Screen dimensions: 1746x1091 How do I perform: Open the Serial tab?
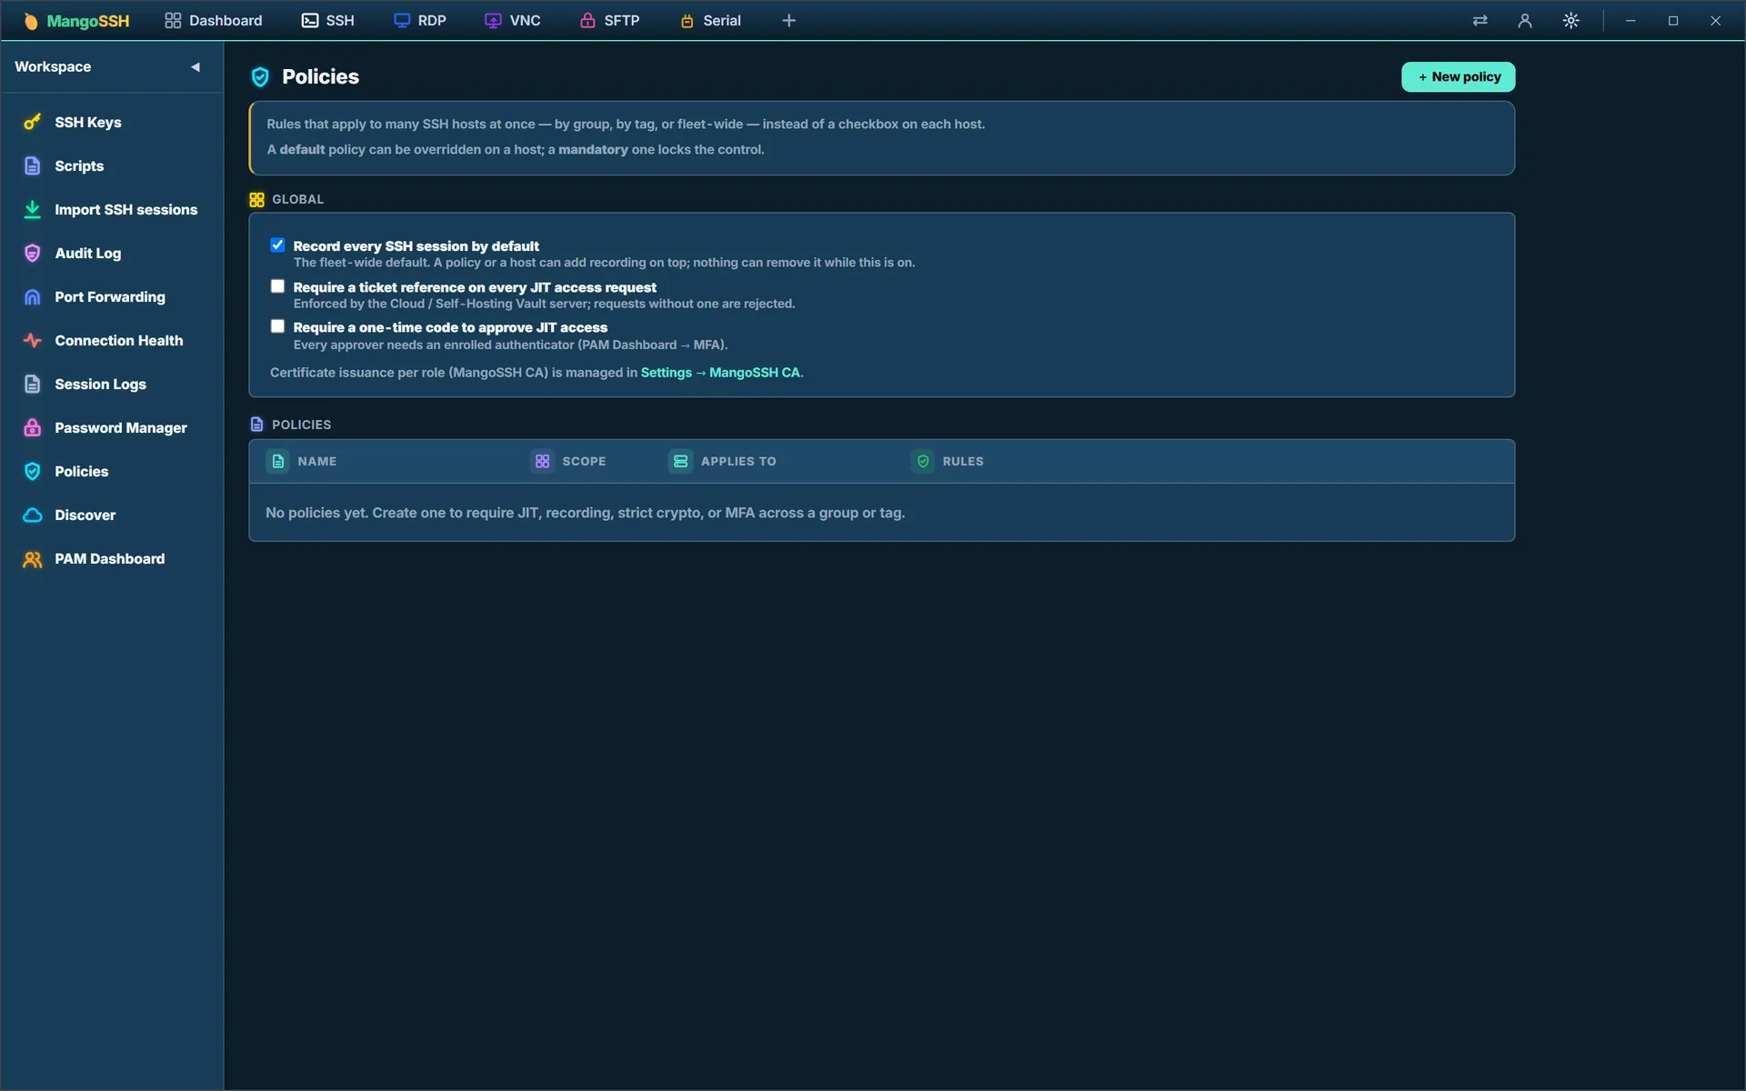pyautogui.click(x=710, y=20)
